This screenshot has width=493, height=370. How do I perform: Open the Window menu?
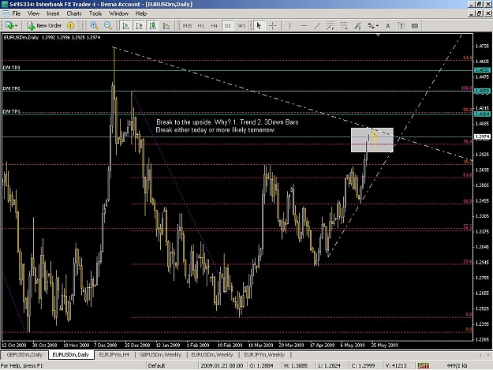click(118, 13)
